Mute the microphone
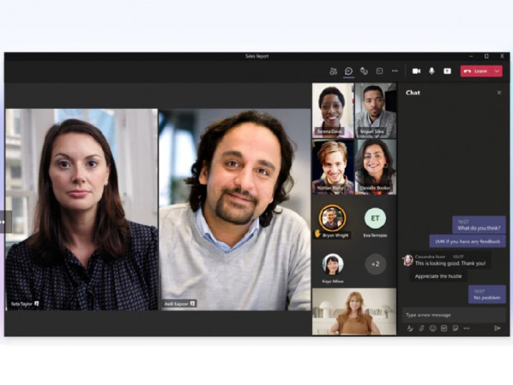The image size is (513, 385). click(x=432, y=71)
